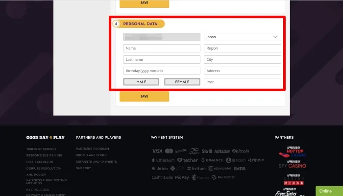Select the Bitcoin payment icon
Screen dimensions: 343x196
pos(241,151)
